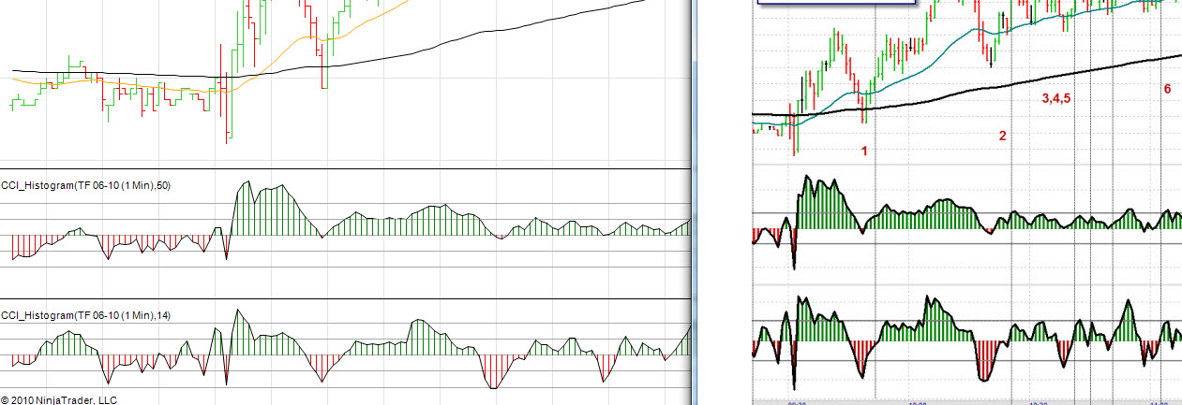Select the teal moving average on right chart
Screen dimensions: 1182x405
pyautogui.click(x=965, y=36)
